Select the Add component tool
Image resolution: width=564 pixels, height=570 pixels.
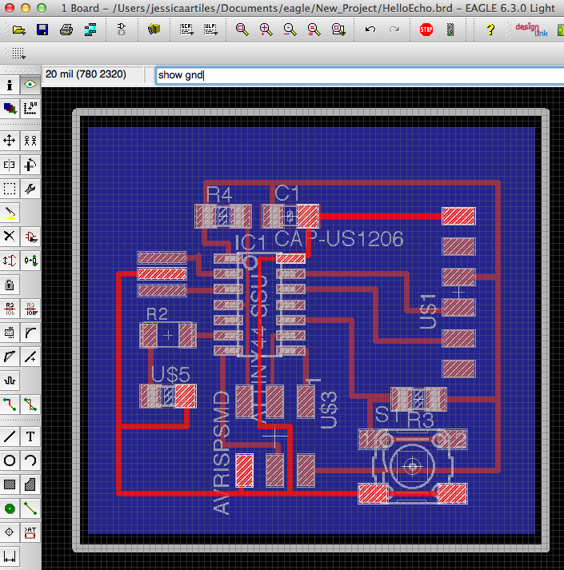(30, 237)
